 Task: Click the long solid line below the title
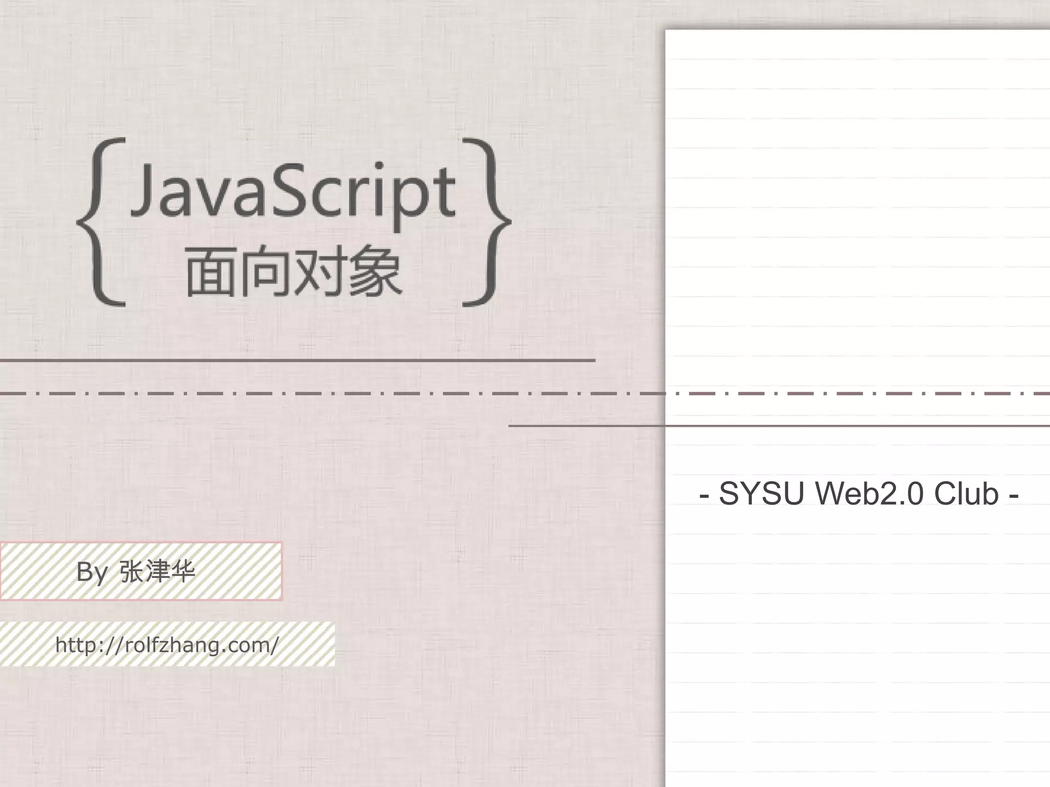pyautogui.click(x=297, y=361)
